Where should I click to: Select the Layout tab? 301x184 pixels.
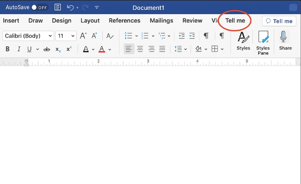pos(90,21)
